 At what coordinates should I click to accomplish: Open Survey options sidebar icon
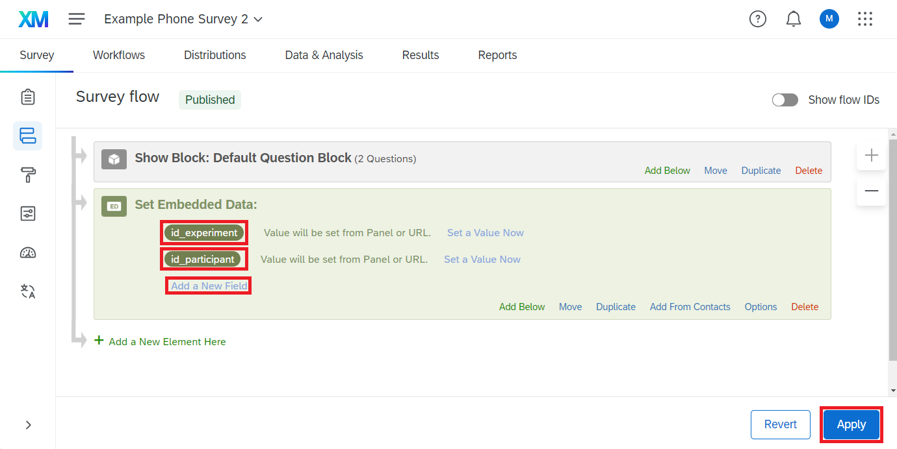[28, 213]
